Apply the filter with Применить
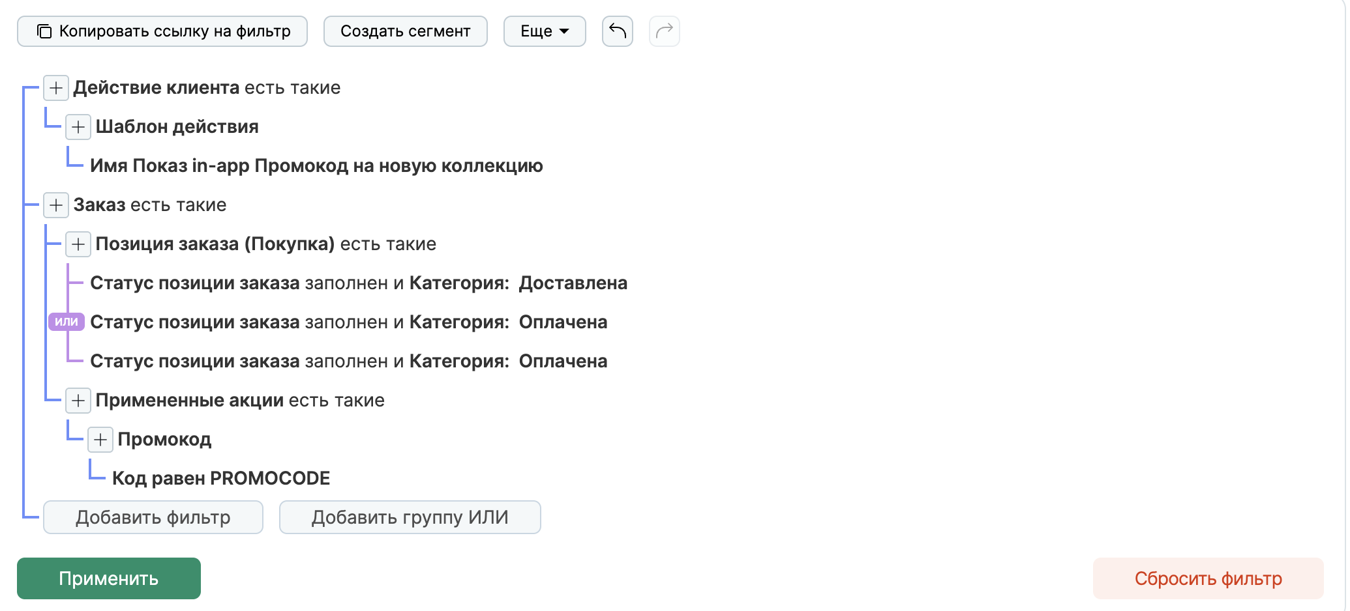 tap(109, 578)
